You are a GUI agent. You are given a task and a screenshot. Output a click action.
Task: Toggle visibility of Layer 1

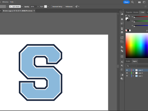pyautogui.click(x=127, y=76)
